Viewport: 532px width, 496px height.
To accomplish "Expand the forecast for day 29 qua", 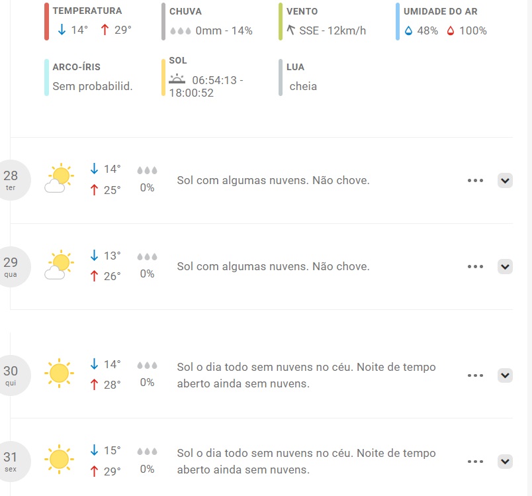I will (x=505, y=267).
